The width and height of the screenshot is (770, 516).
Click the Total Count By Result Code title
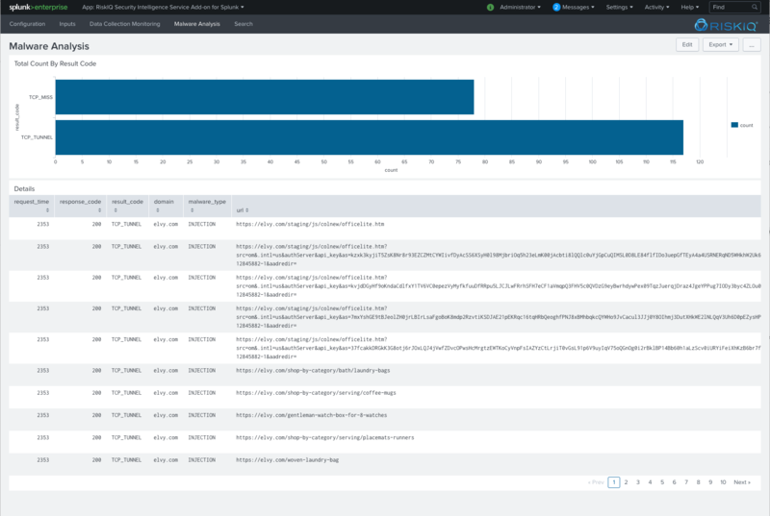click(55, 63)
